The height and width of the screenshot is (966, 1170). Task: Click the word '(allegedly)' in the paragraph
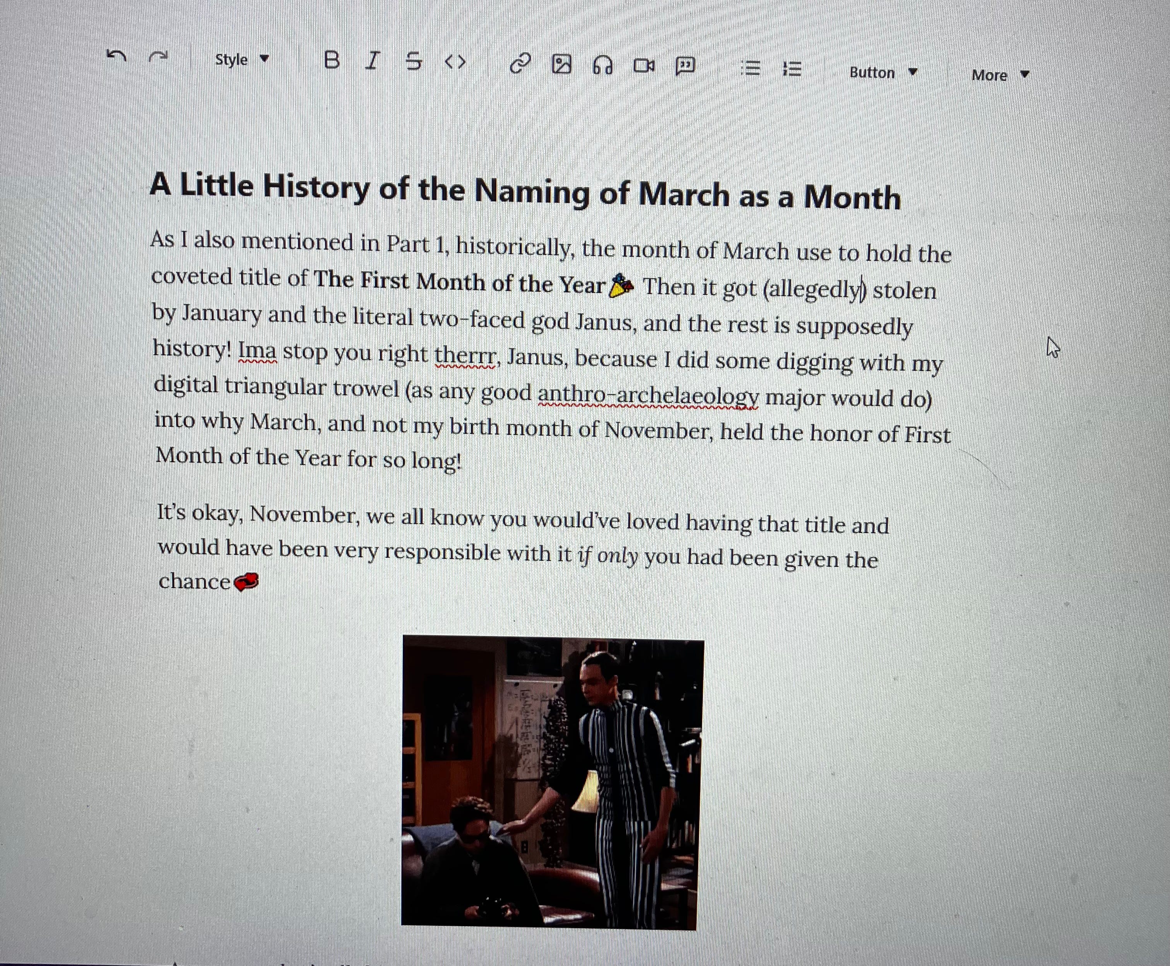pos(814,289)
